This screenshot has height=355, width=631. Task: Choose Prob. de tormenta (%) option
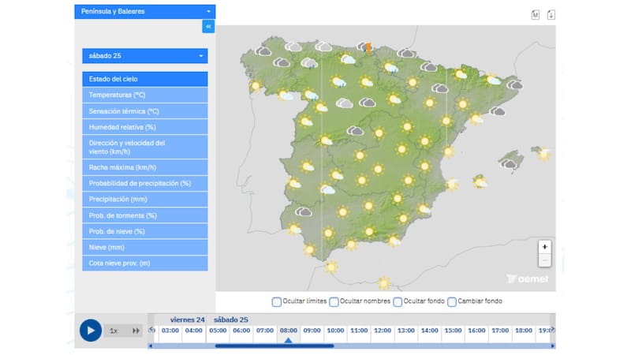(x=145, y=215)
